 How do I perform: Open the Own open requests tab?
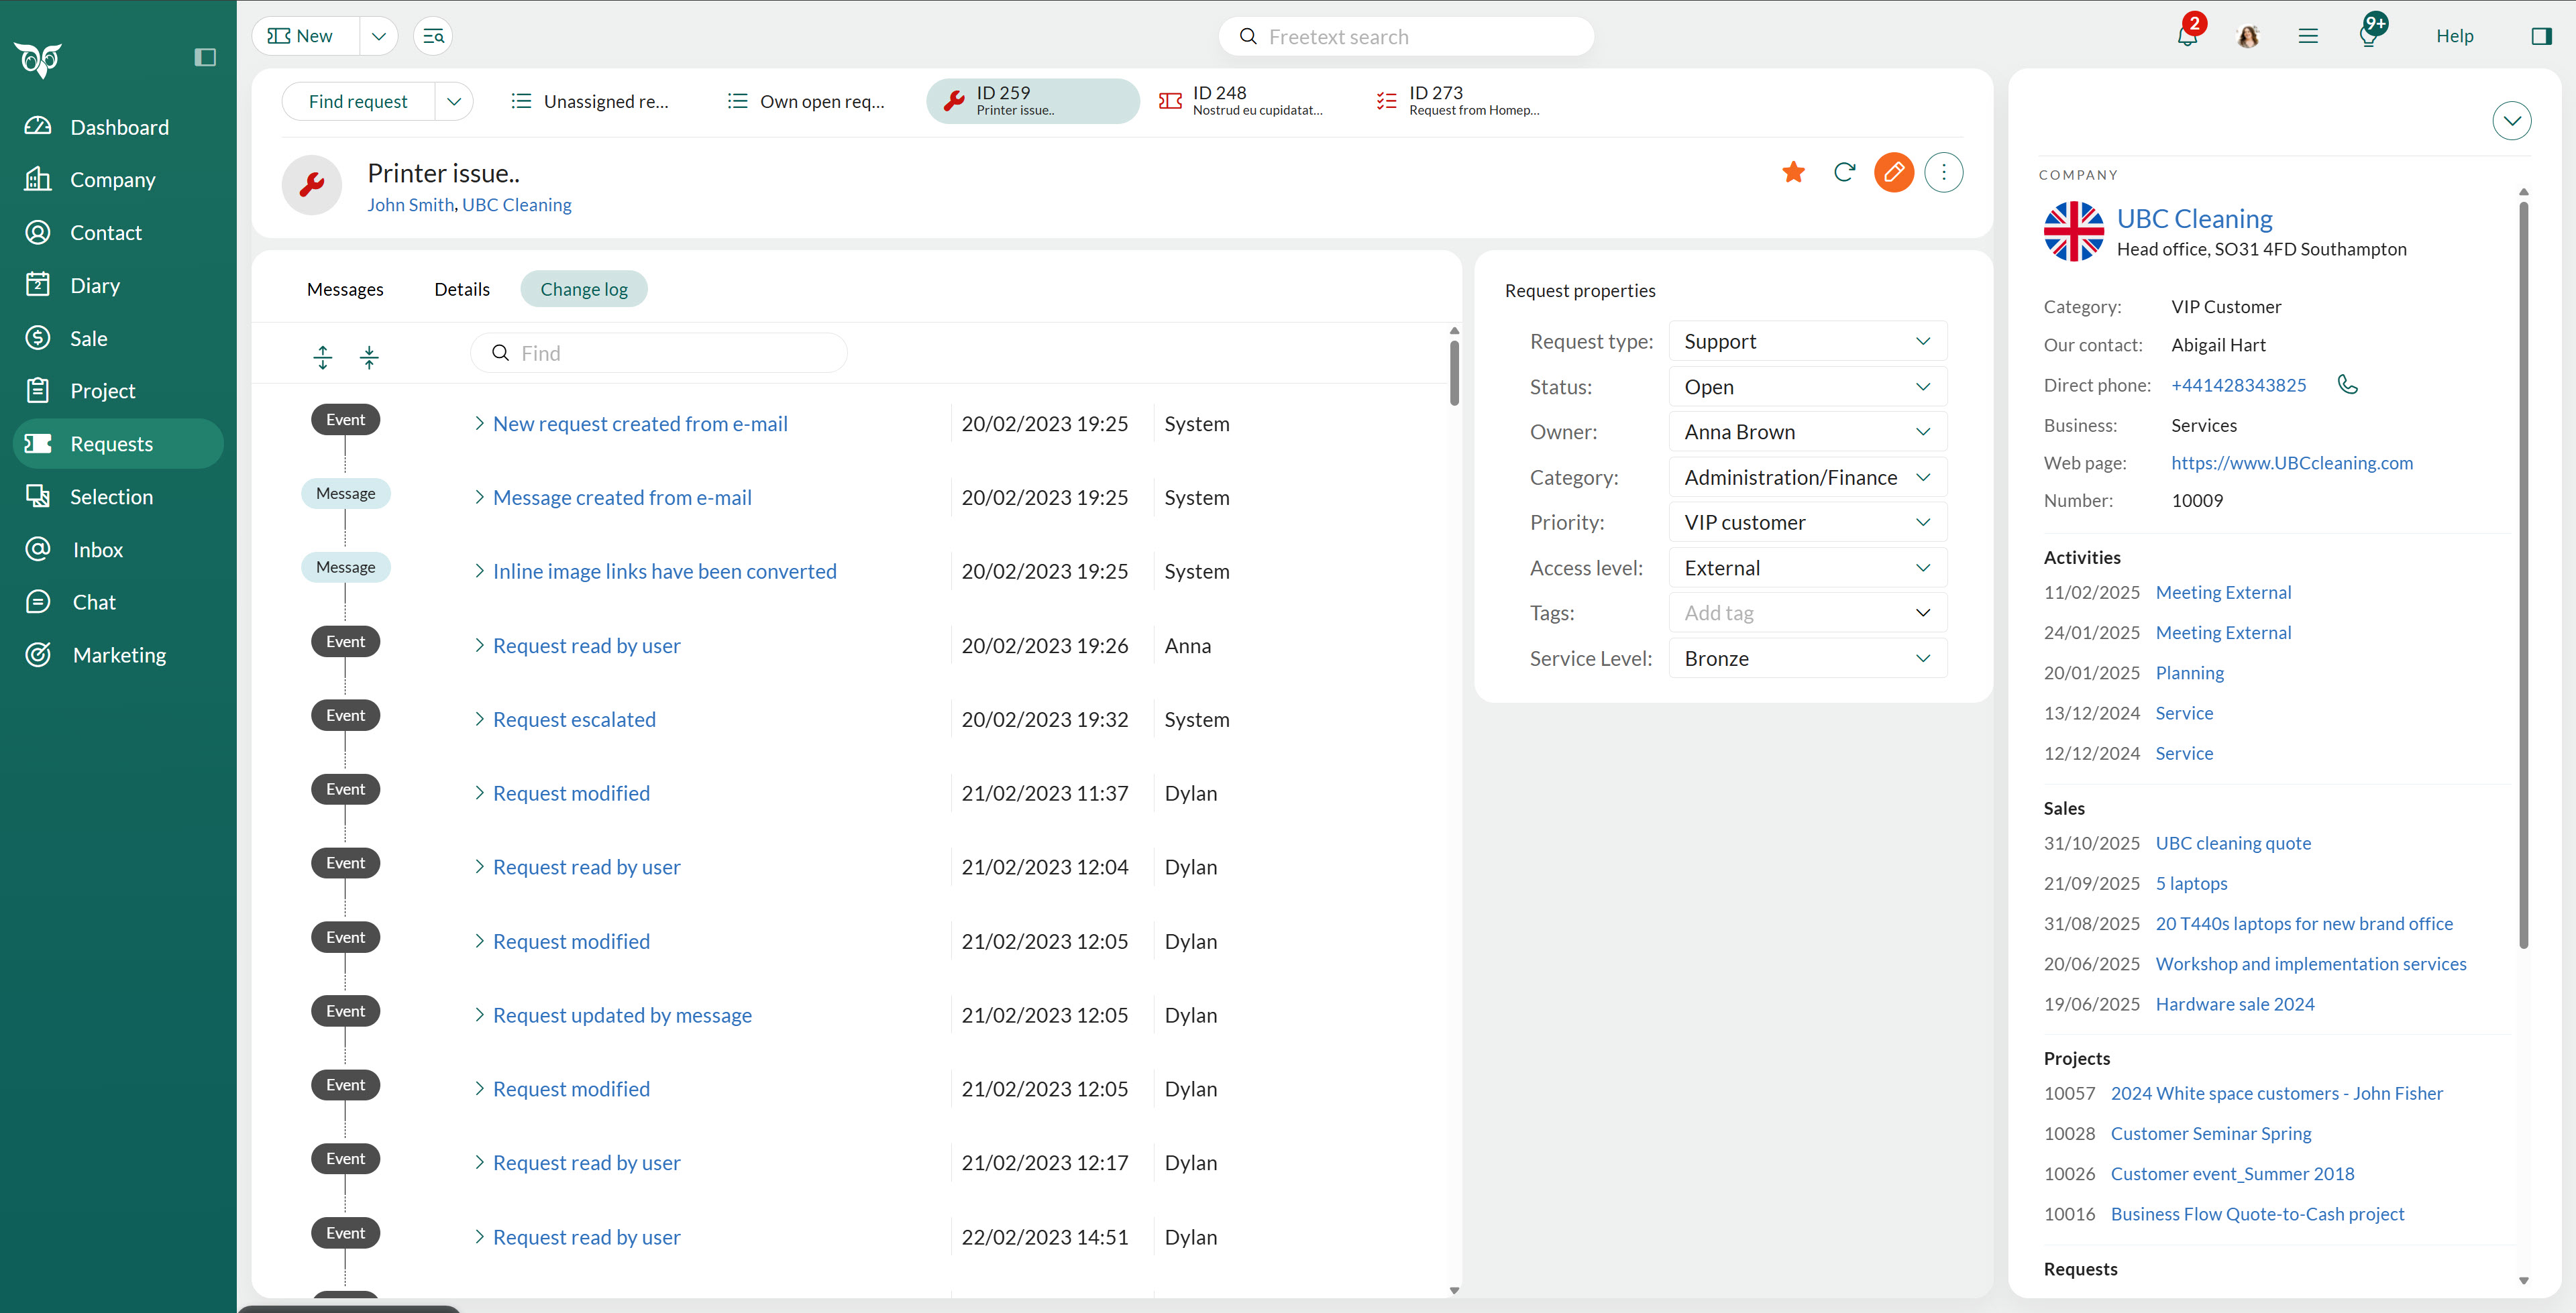806,101
